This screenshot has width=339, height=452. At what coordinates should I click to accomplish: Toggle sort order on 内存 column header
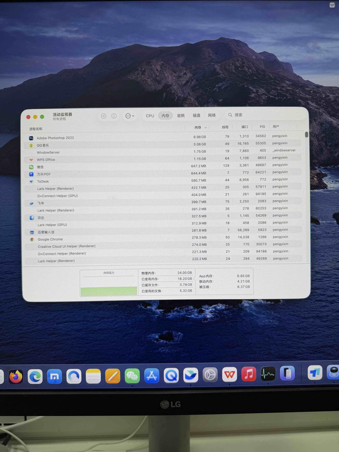[198, 127]
